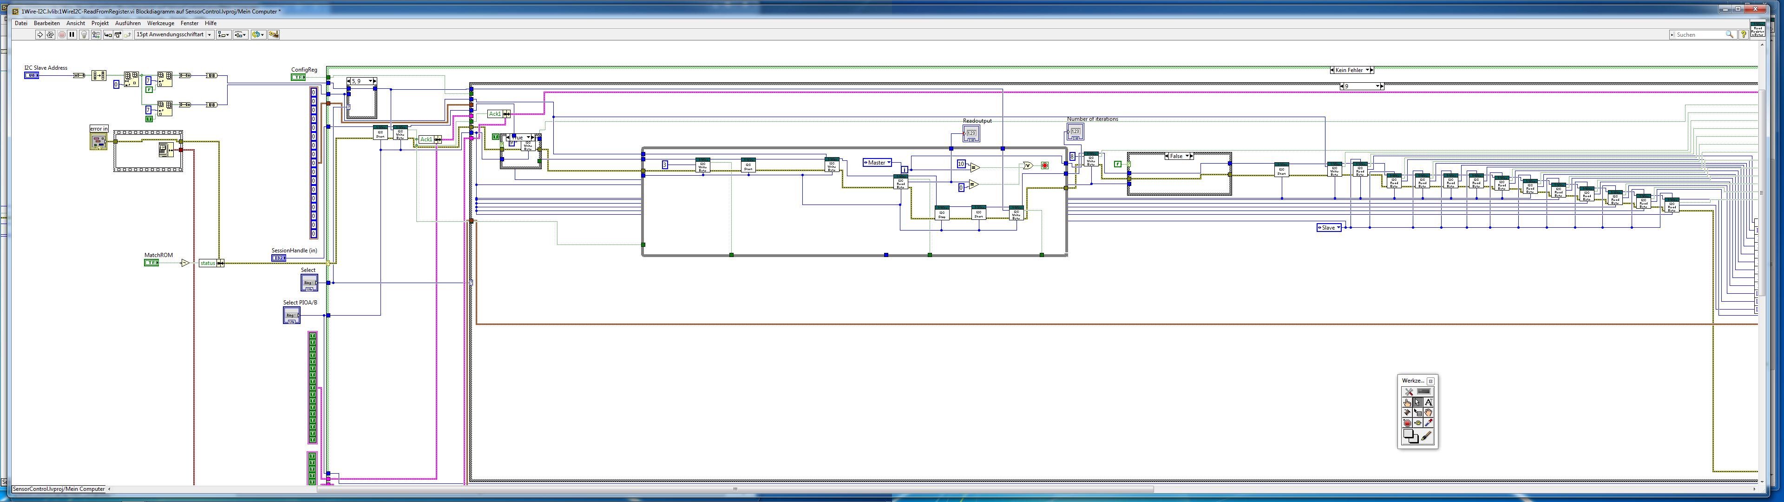Select the breakpoint stop-sign tool
The image size is (1784, 502).
point(1407,423)
